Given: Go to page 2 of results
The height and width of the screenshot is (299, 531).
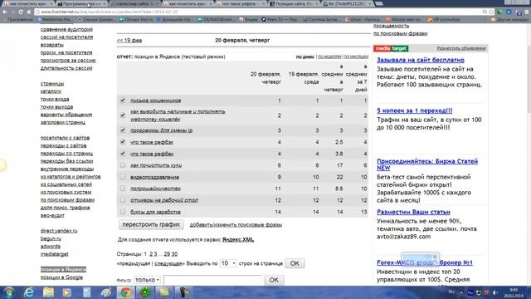Looking at the screenshot, I should click(151, 254).
